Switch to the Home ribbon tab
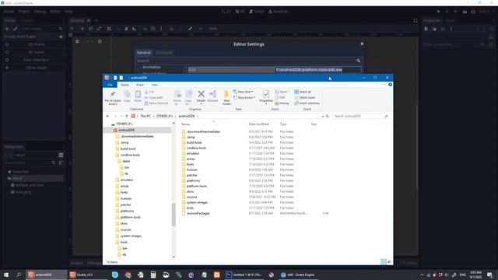This screenshot has height=280, width=498. [124, 85]
